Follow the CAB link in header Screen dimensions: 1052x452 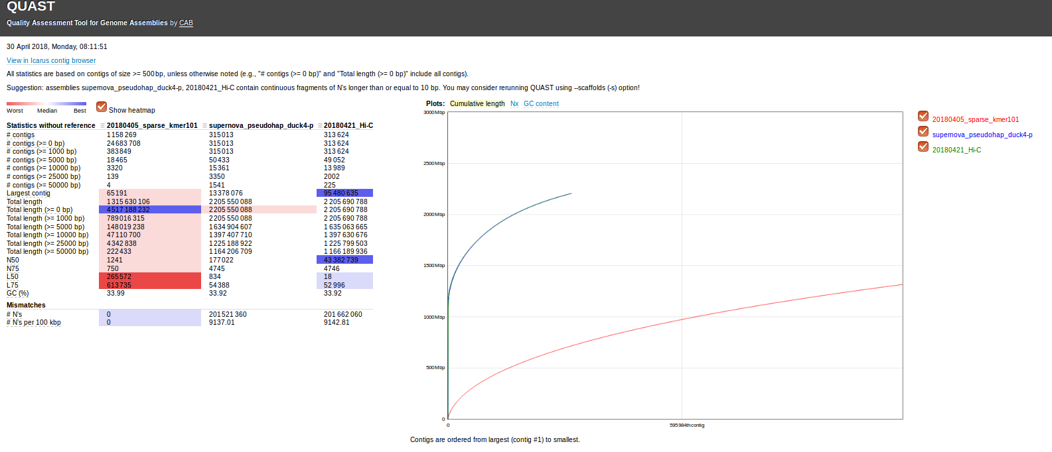186,23
